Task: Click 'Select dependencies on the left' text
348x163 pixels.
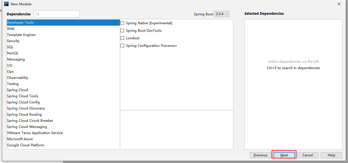Action: pyautogui.click(x=293, y=62)
